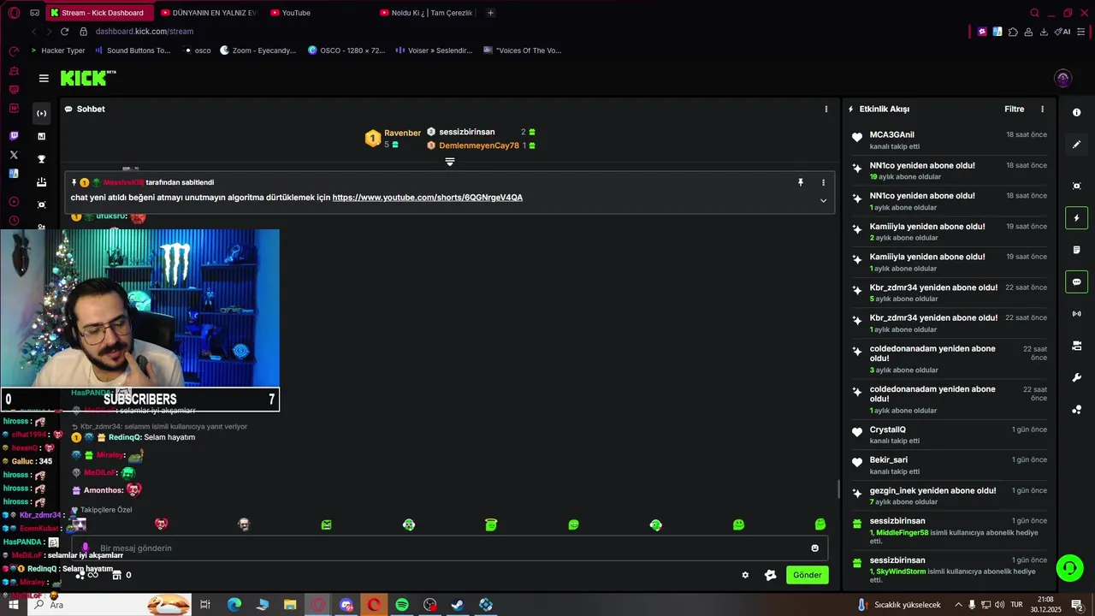The width and height of the screenshot is (1095, 616).
Task: Click Amonthos username in chat
Action: pos(104,490)
